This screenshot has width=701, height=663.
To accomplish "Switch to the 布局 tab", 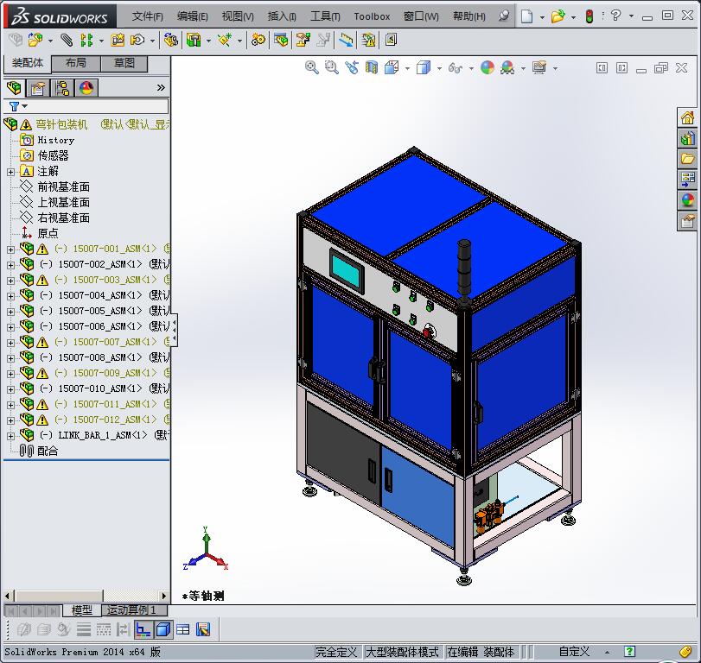I will coord(76,63).
